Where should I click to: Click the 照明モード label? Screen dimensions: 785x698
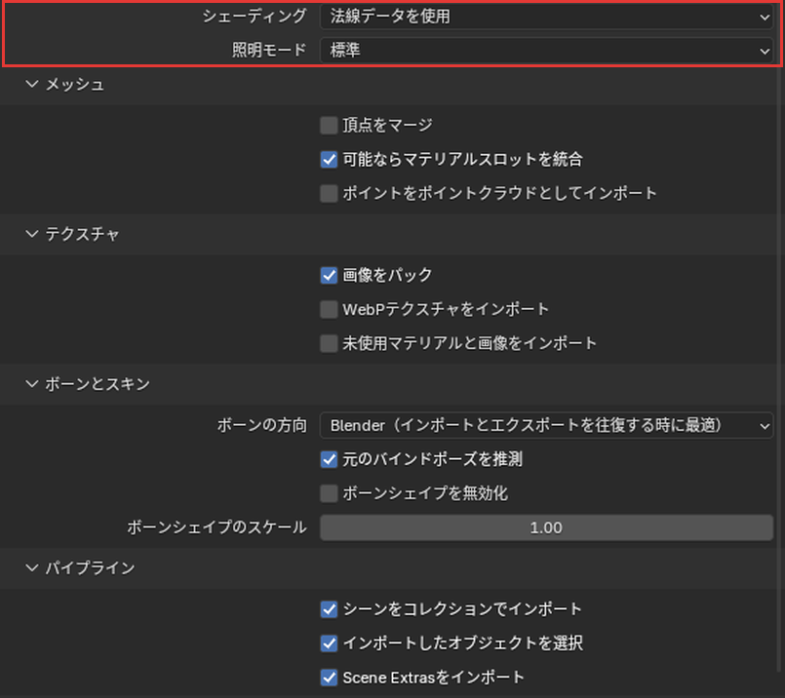[x=269, y=50]
